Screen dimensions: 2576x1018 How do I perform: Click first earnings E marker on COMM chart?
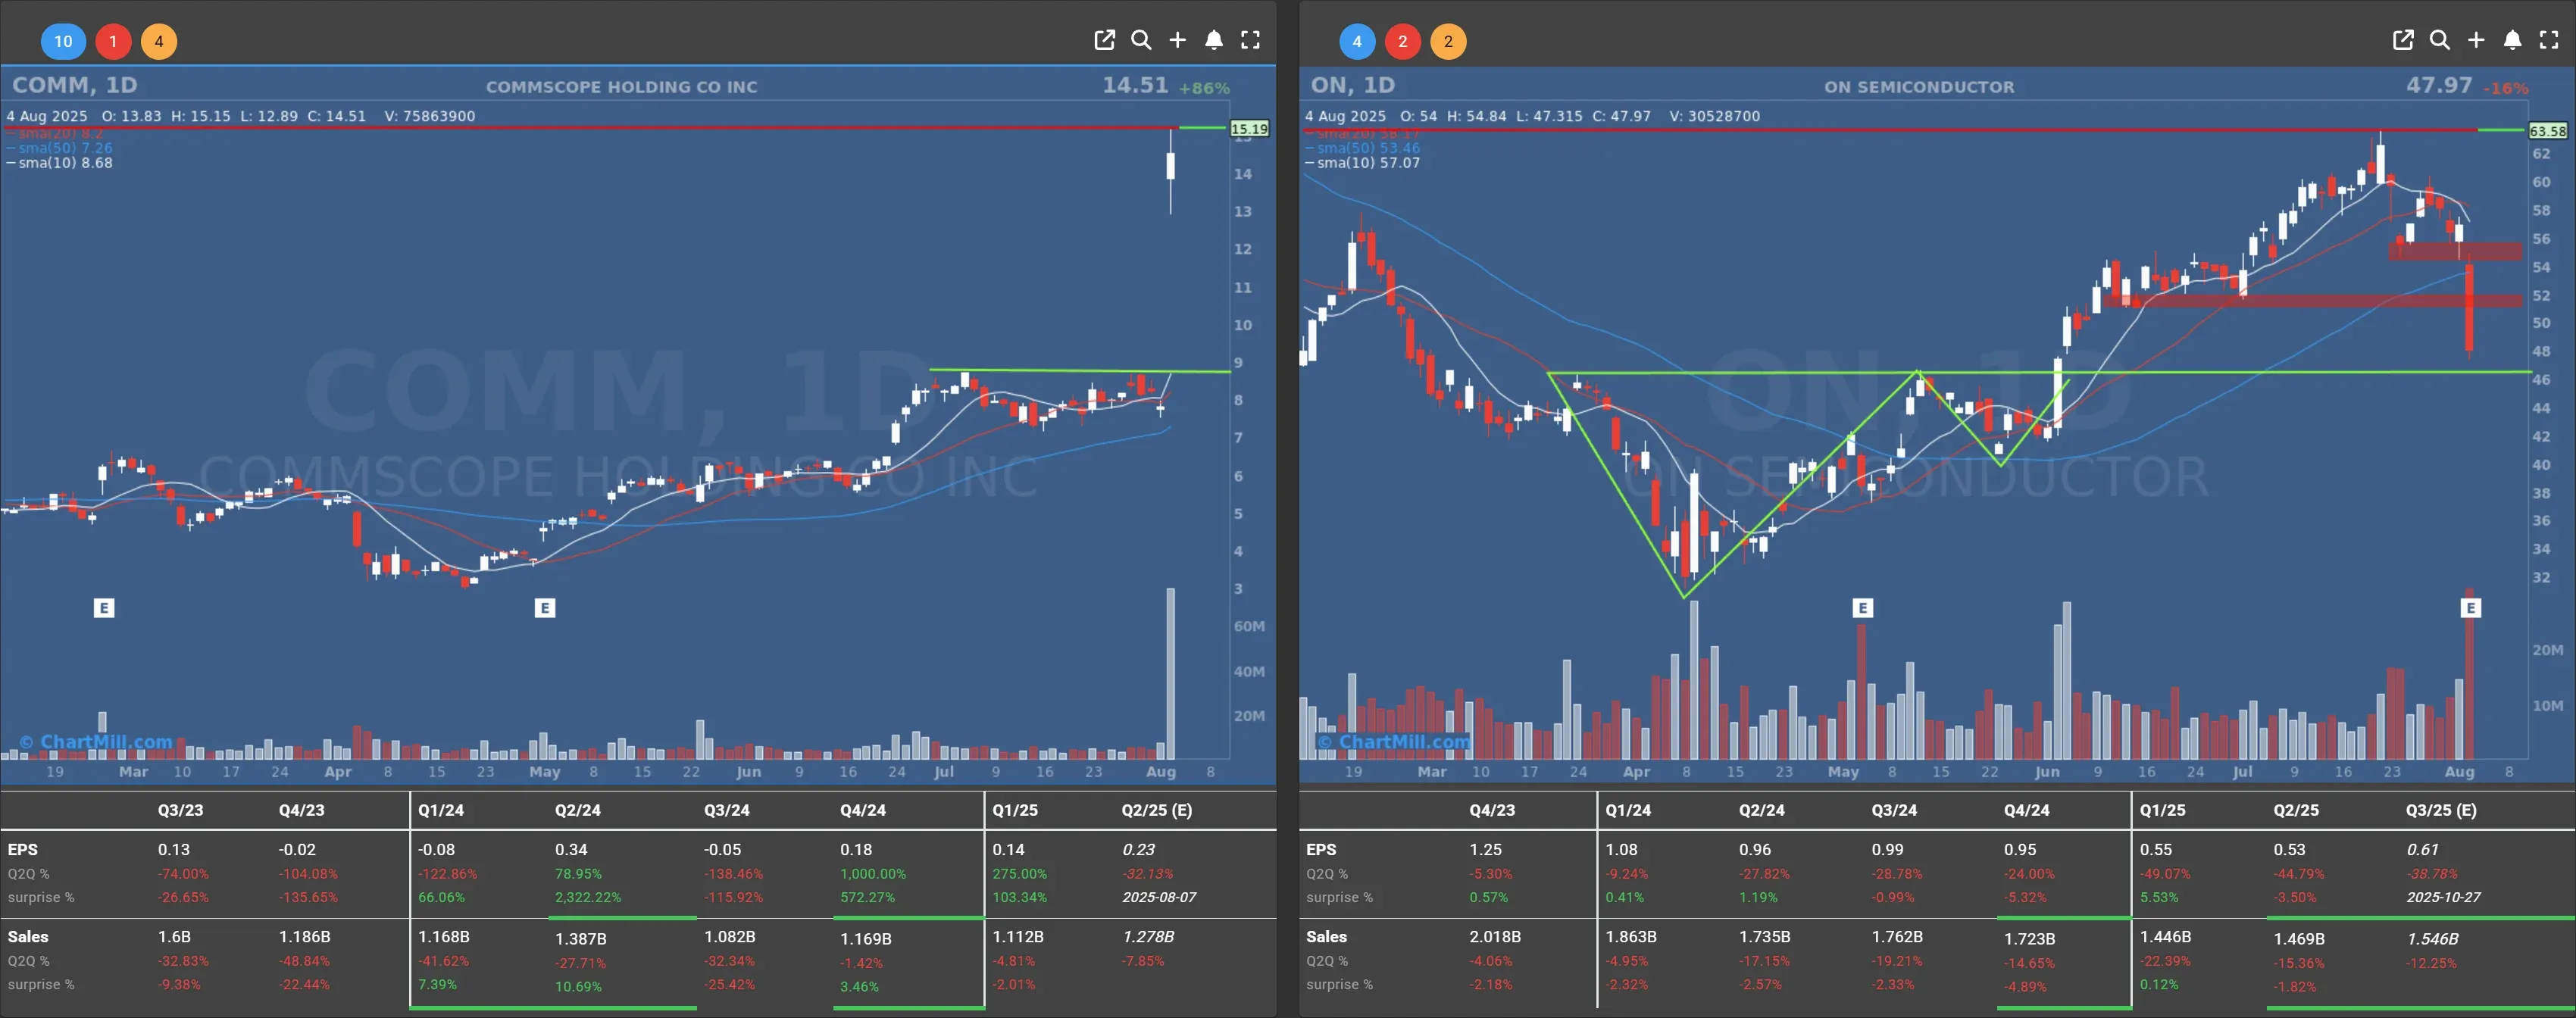click(x=104, y=608)
